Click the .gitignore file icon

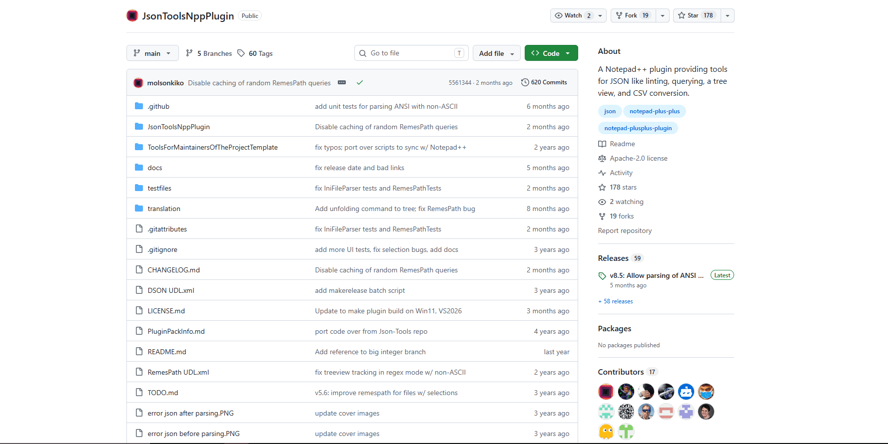[x=139, y=249]
